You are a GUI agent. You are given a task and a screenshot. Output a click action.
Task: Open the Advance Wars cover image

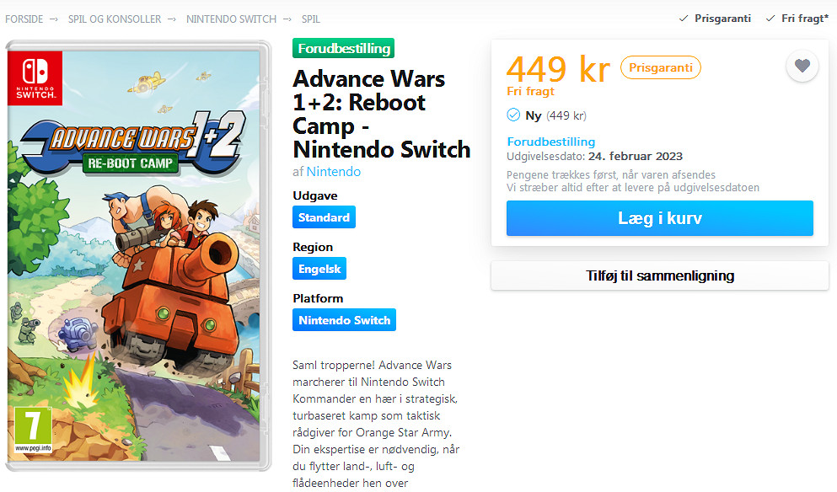[138, 253]
